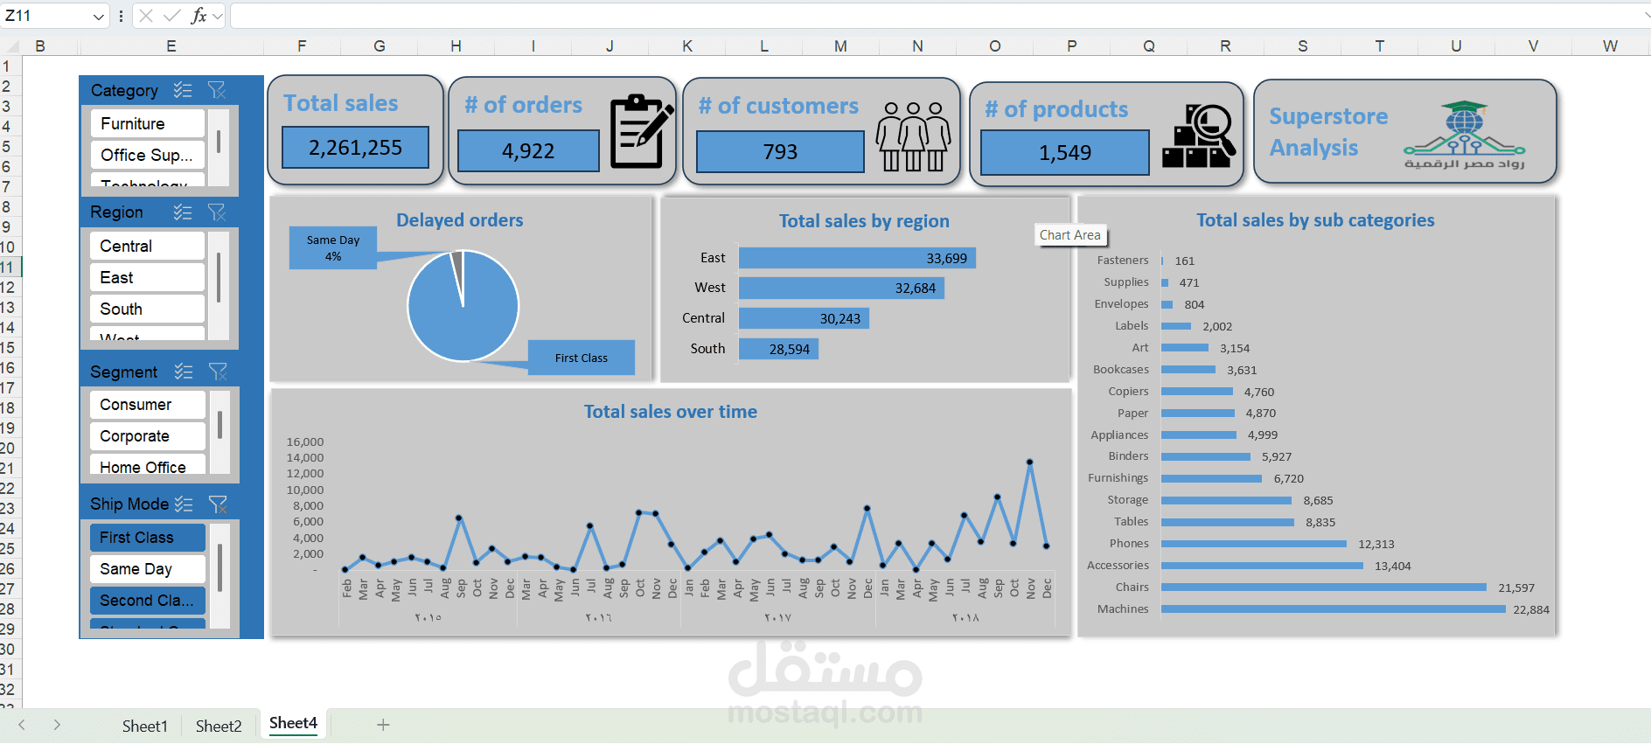Open Insert Function via the fx icon
The width and height of the screenshot is (1651, 744).
pos(199,16)
